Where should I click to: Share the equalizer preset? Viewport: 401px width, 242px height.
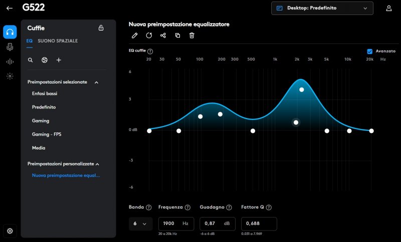pos(163,35)
